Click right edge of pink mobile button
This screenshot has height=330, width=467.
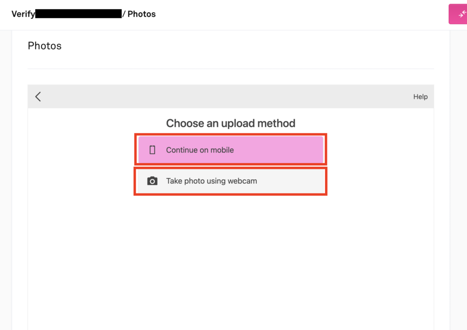pos(318,150)
